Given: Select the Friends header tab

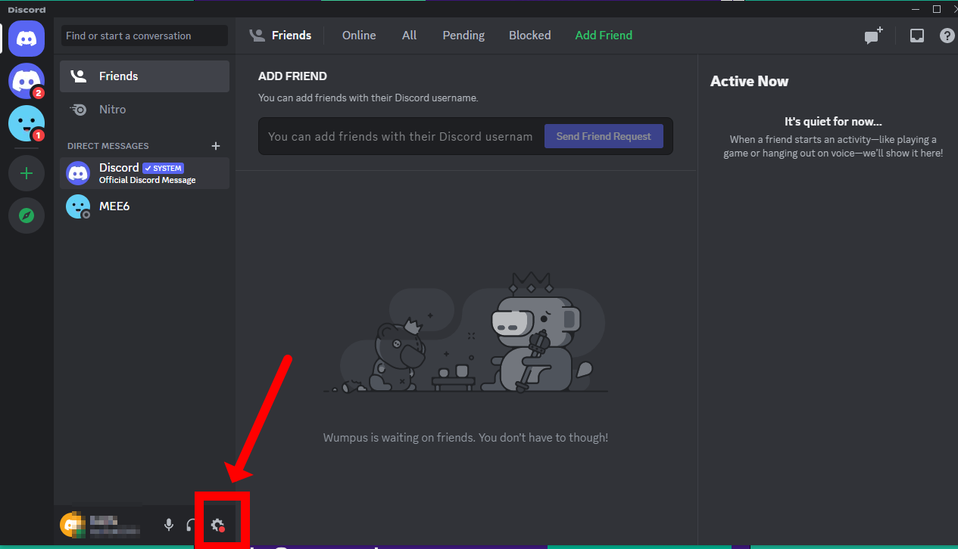Looking at the screenshot, I should tap(281, 36).
